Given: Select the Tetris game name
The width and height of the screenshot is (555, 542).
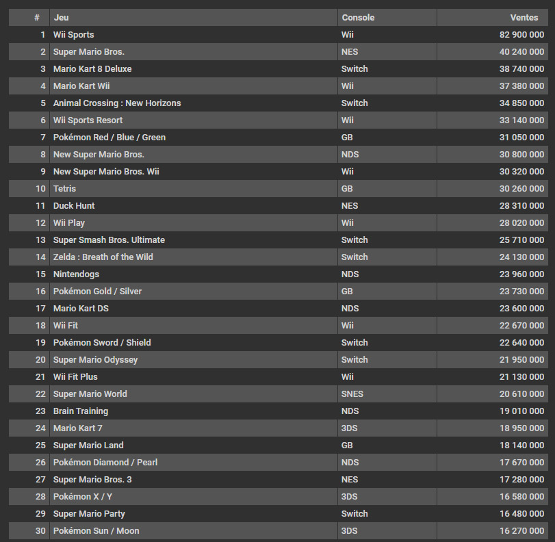Looking at the screenshot, I should click(x=64, y=189).
